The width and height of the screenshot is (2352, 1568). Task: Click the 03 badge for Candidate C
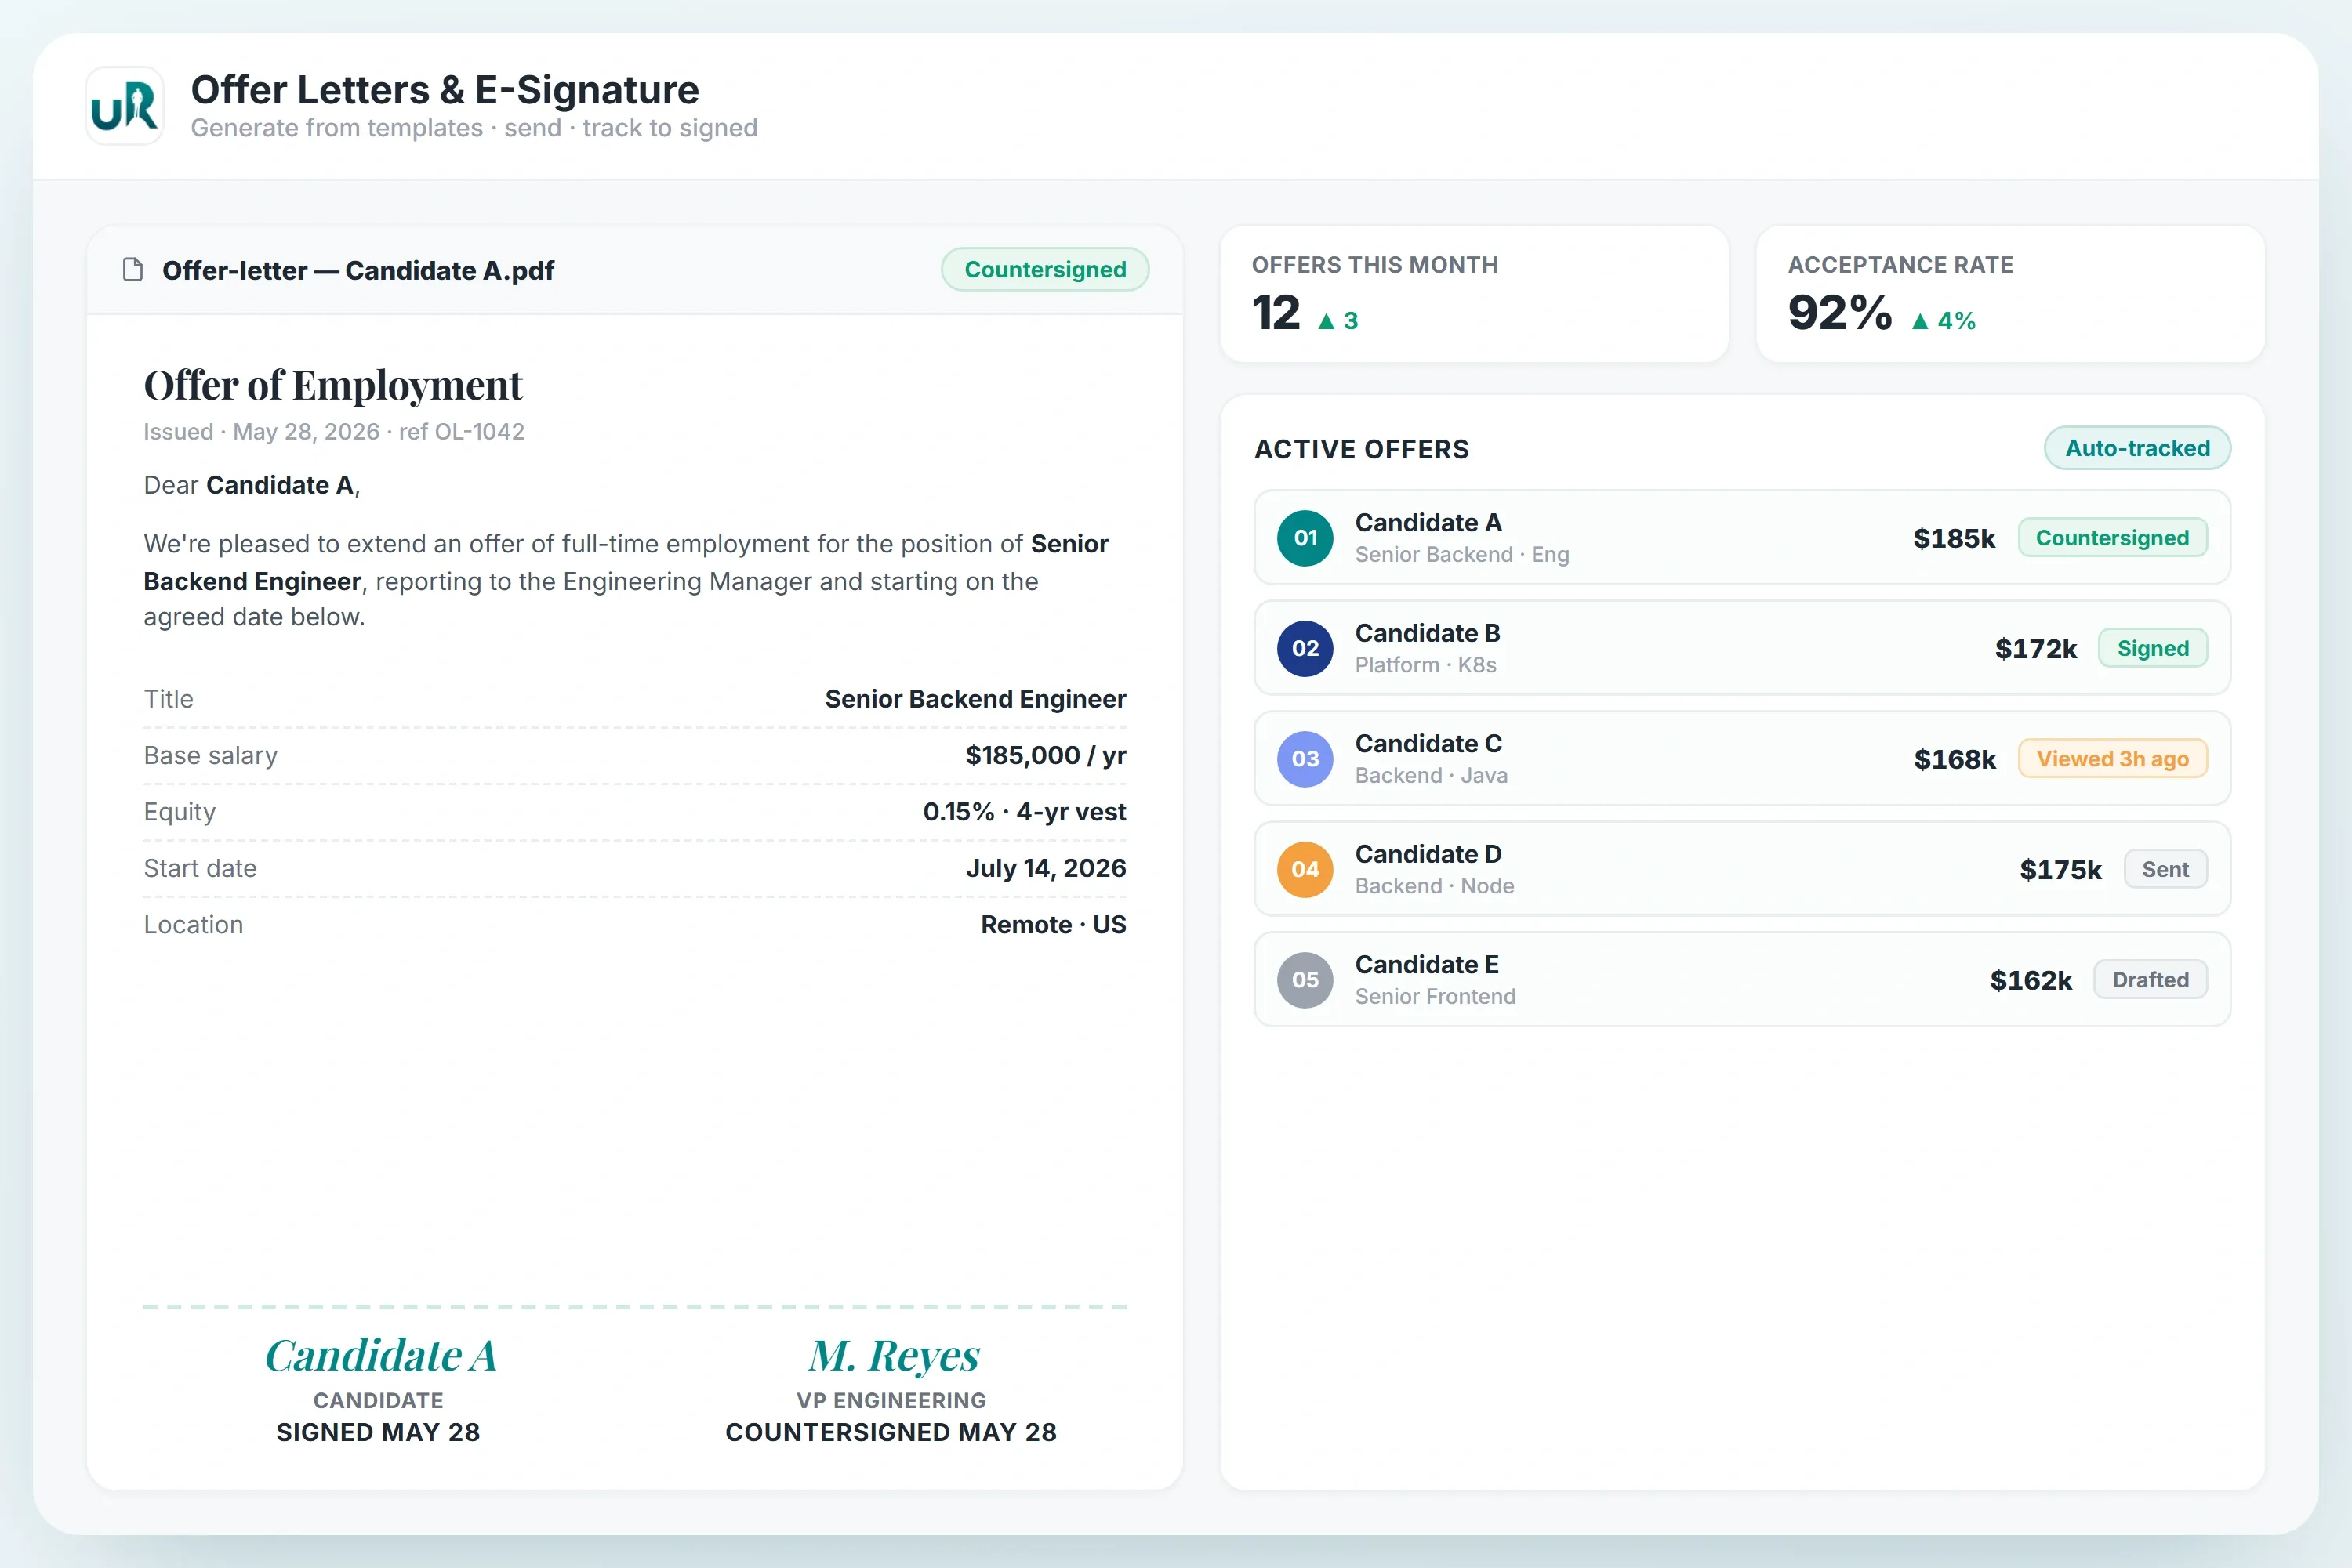(x=1305, y=759)
